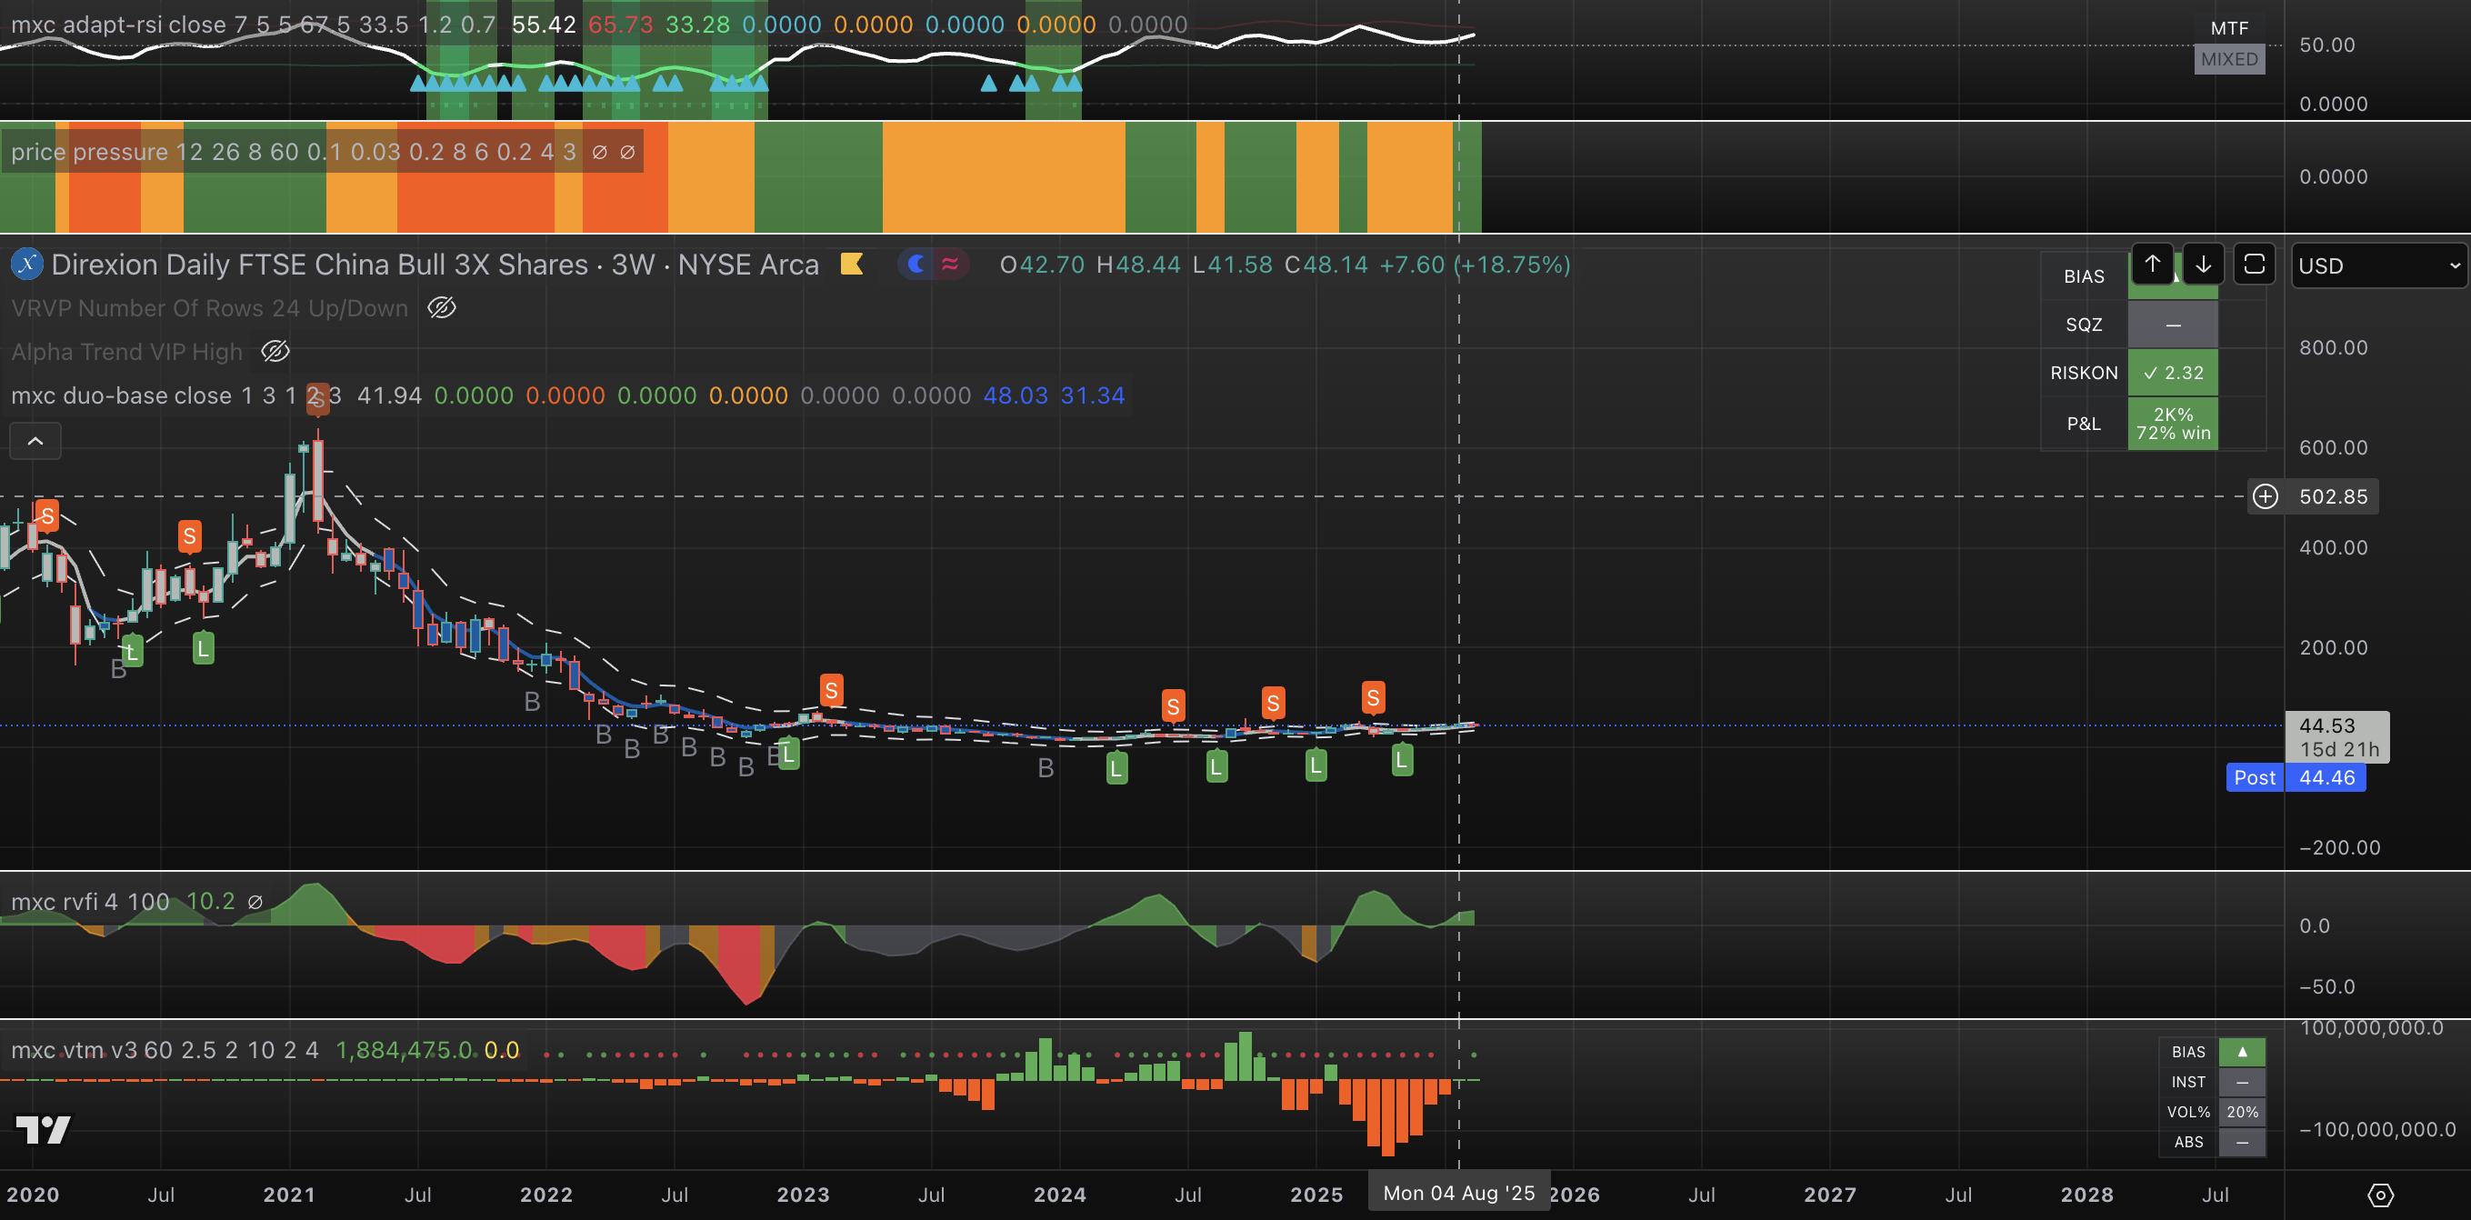The width and height of the screenshot is (2471, 1220).
Task: Click the RISKON 2.32 check cell
Action: click(x=2173, y=373)
